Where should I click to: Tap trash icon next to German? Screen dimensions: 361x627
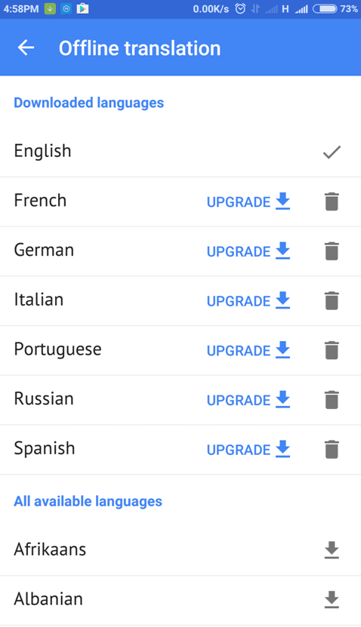[332, 251]
